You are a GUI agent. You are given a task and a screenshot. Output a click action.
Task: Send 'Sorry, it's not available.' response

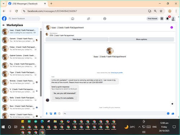pyautogui.click(x=64, y=98)
